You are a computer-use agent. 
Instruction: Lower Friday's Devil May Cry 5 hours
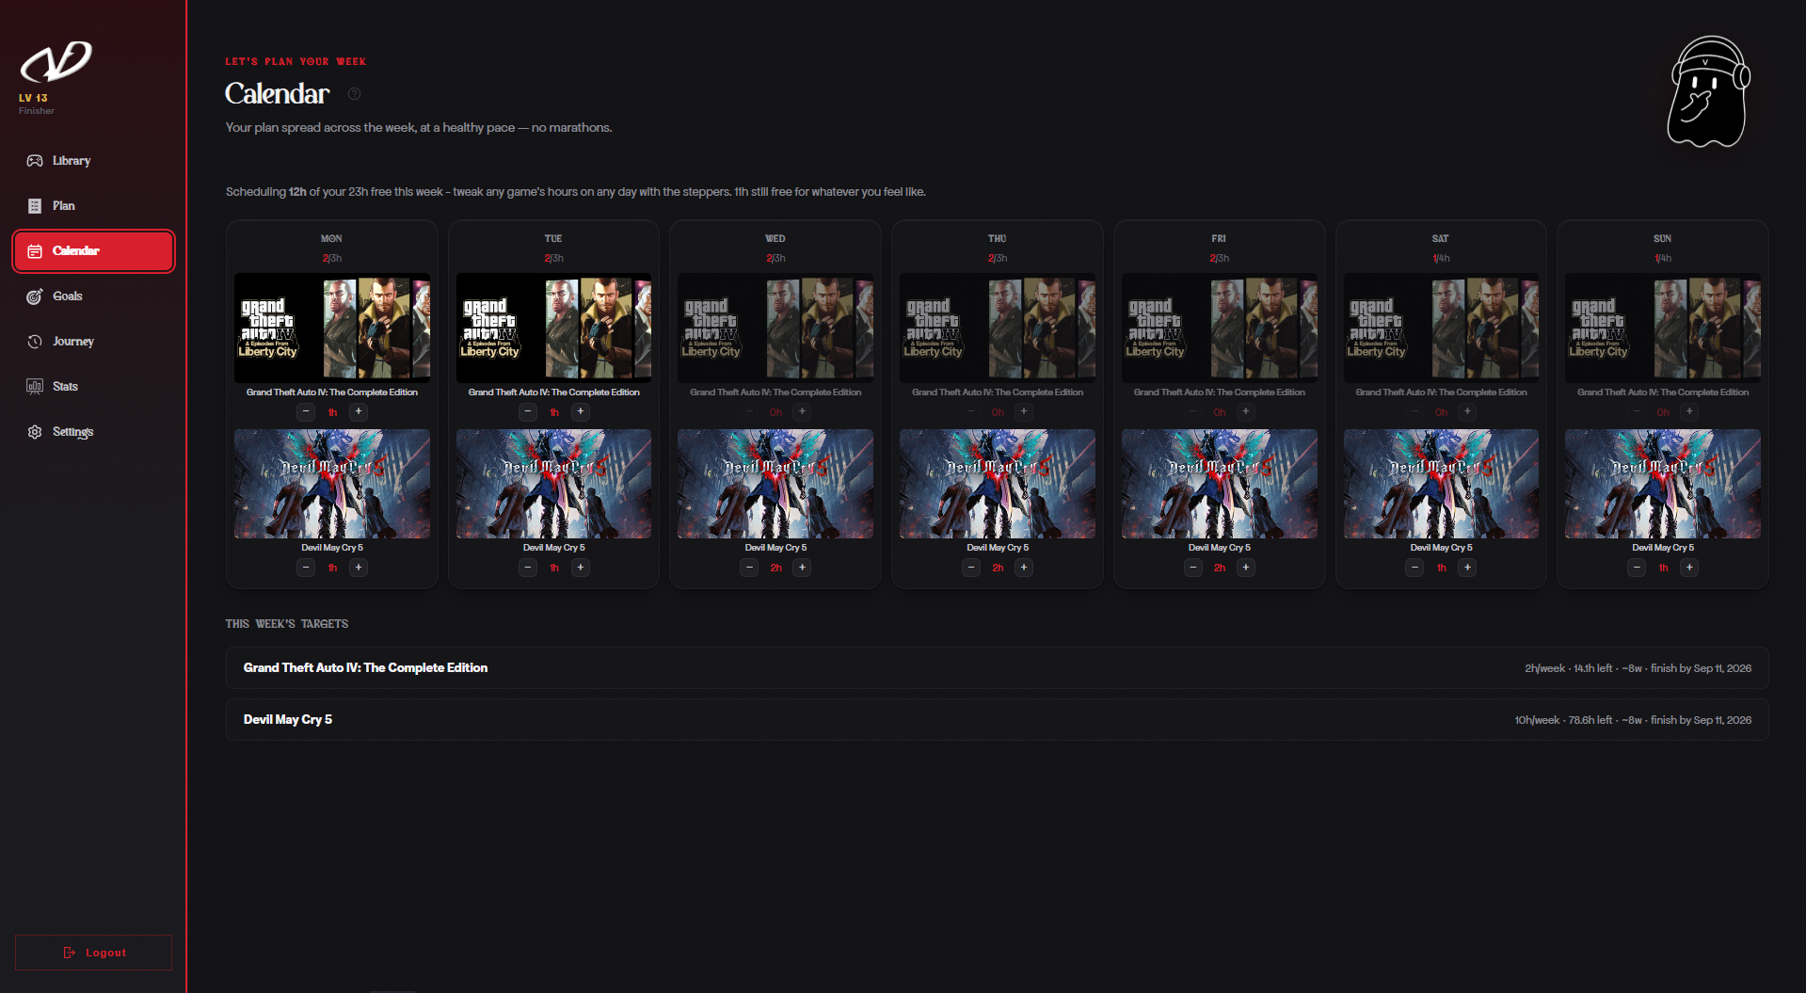click(1193, 568)
